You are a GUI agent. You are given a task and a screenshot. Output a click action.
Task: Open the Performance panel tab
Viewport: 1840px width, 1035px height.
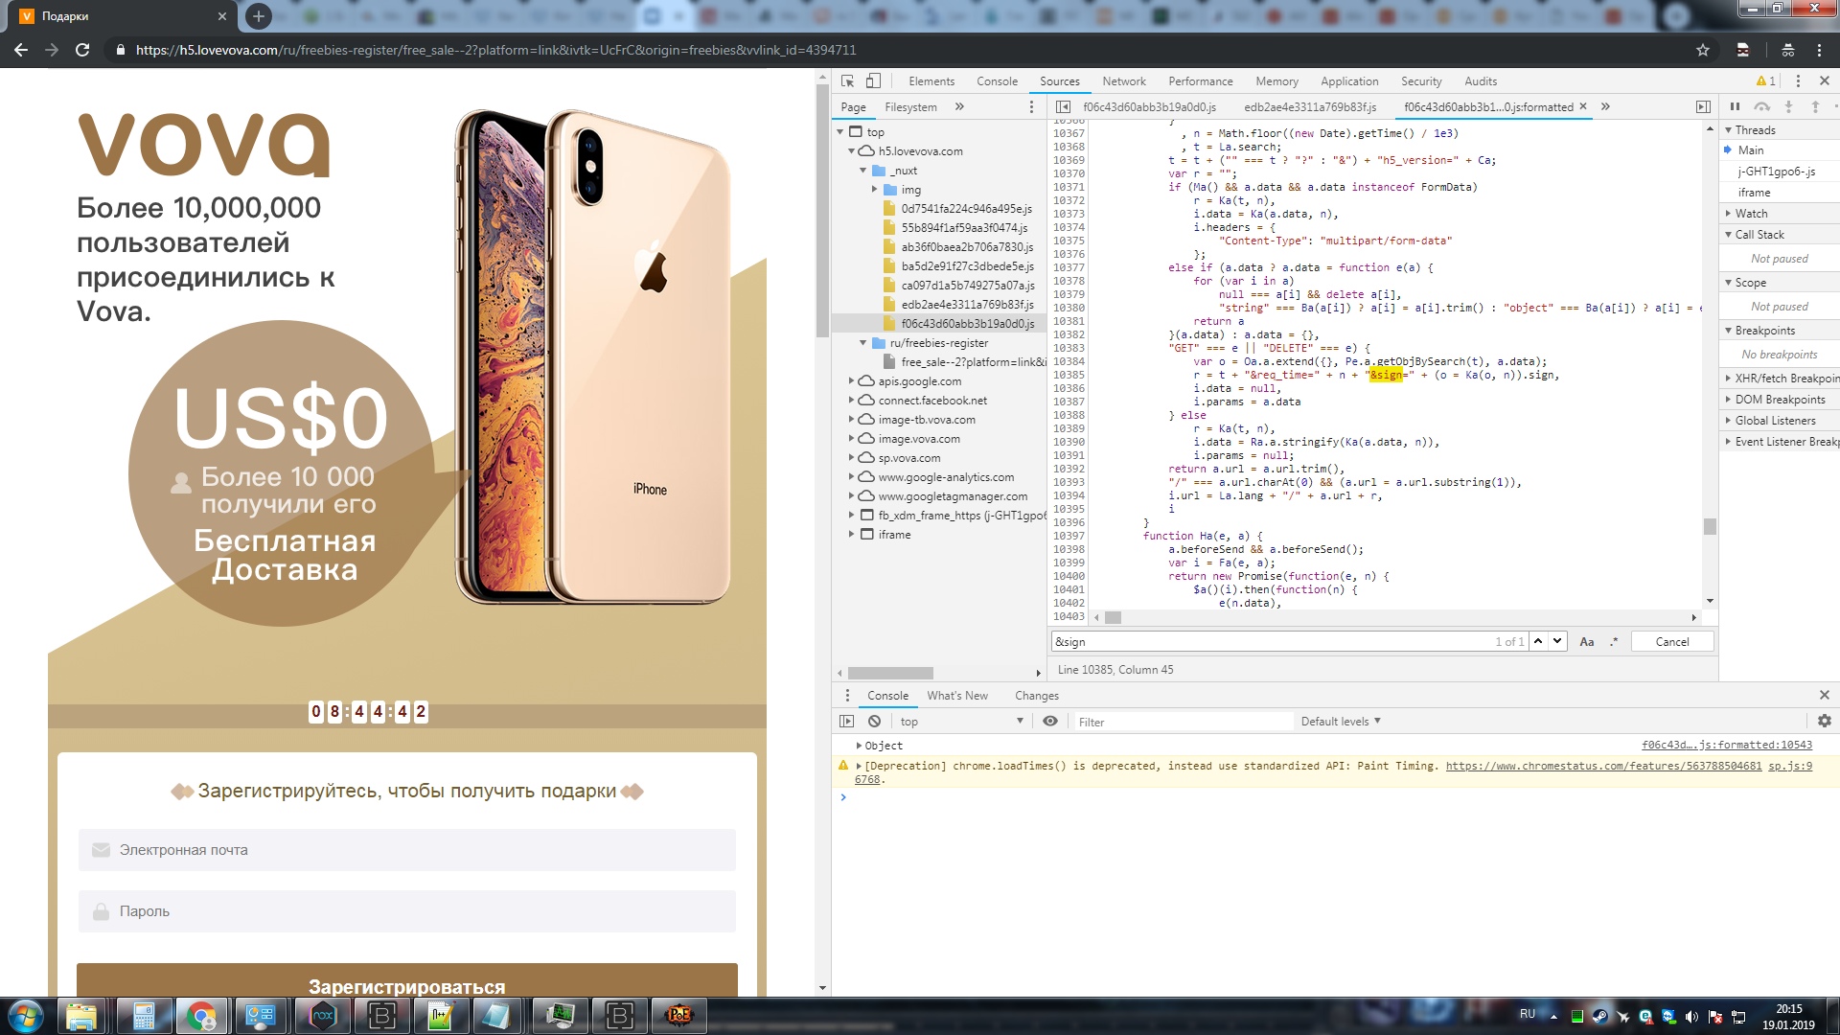(1201, 81)
